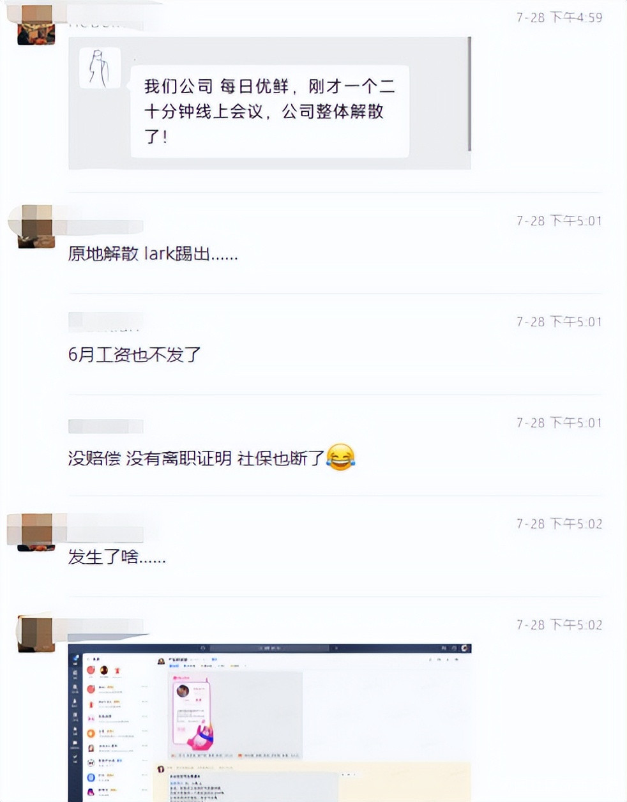Viewport: 627px width, 802px height.
Task: Open the sketch thumbnail in quoted message
Action: [100, 68]
